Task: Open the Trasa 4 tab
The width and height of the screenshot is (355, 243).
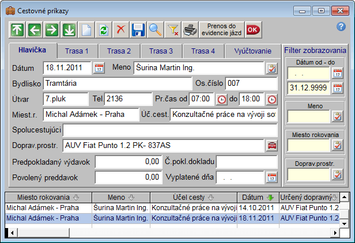Action: tap(203, 51)
